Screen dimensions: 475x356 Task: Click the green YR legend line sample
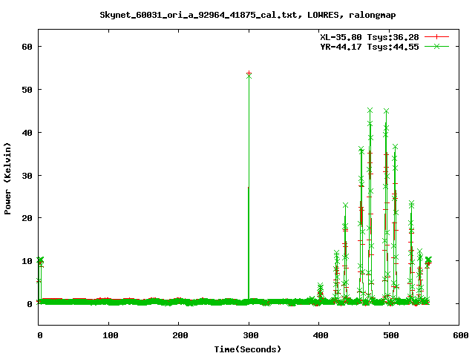click(436, 46)
